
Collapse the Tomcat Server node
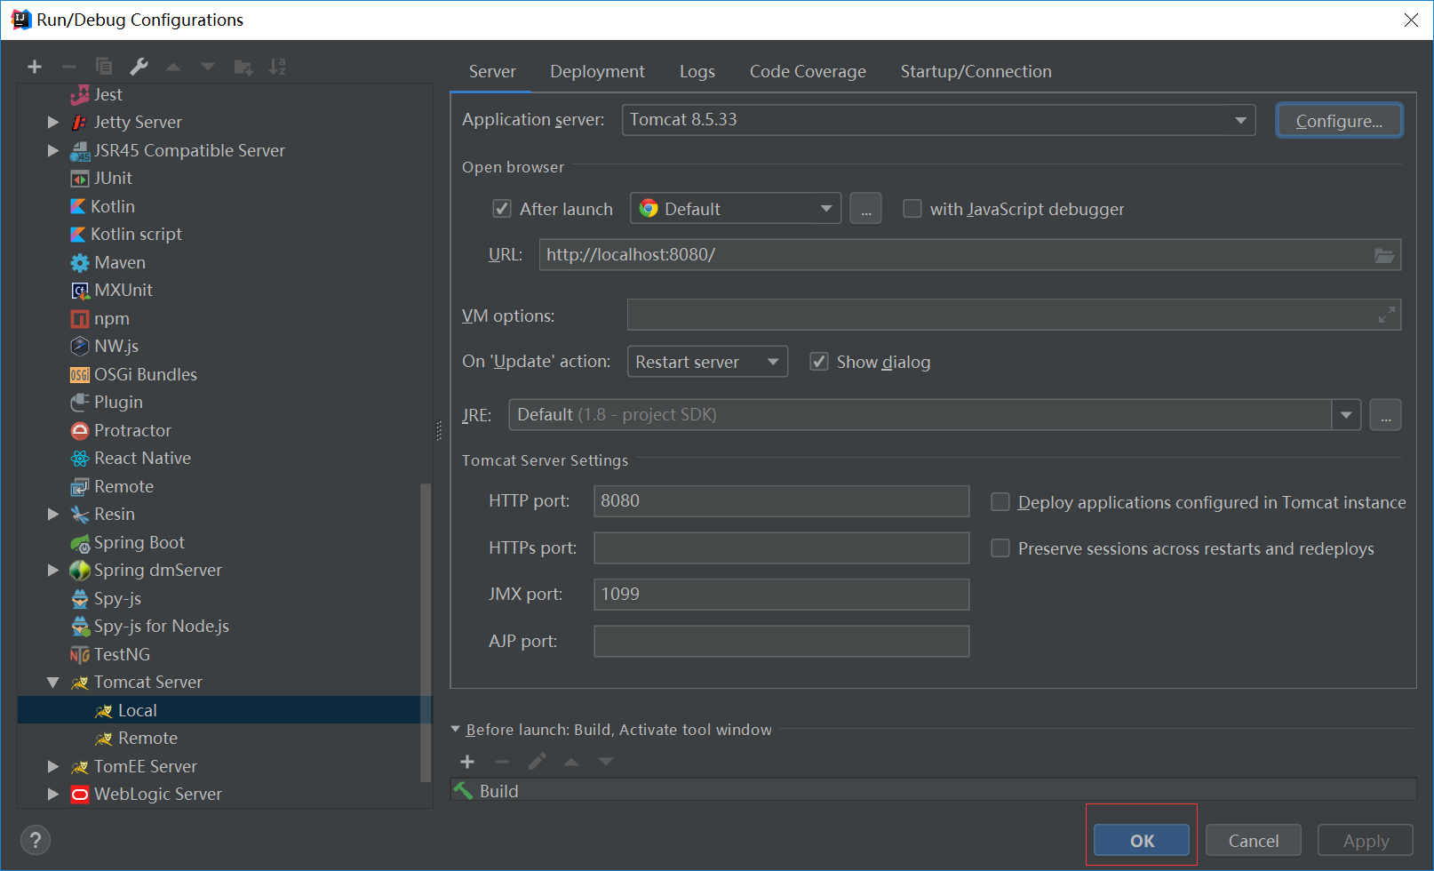click(x=53, y=683)
